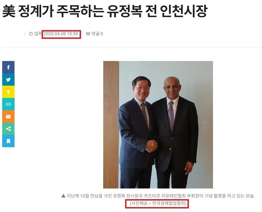Copy the article link with the chain icon
The width and height of the screenshot is (262, 212).
(8, 104)
